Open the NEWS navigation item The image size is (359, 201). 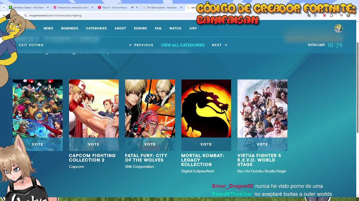click(48, 28)
